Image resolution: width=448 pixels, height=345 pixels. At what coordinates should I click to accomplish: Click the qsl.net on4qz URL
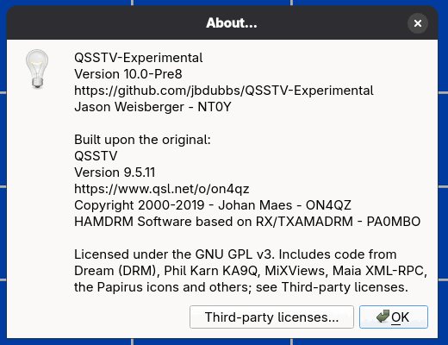point(161,189)
